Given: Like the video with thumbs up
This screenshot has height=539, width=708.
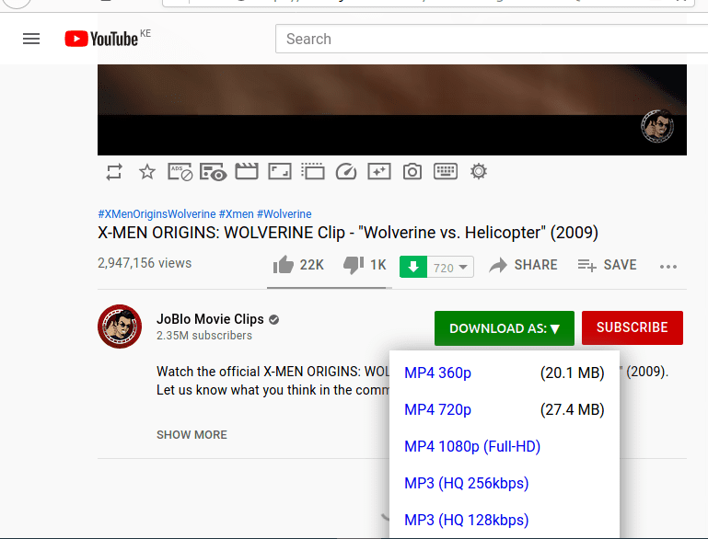Looking at the screenshot, I should coord(284,265).
